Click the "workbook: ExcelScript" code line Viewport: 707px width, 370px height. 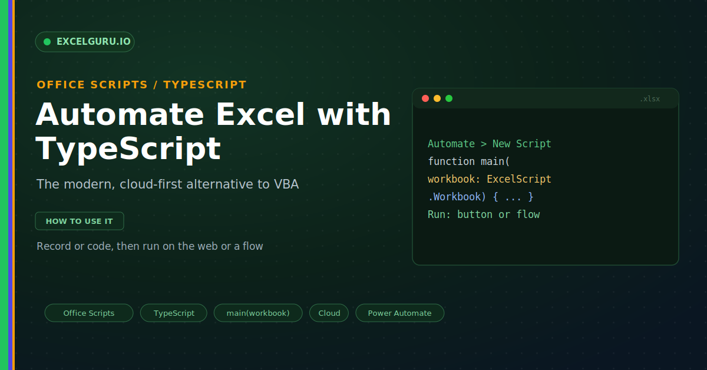pos(490,179)
